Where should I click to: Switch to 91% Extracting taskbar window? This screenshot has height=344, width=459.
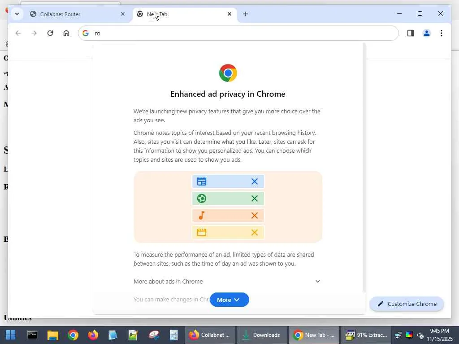366,335
